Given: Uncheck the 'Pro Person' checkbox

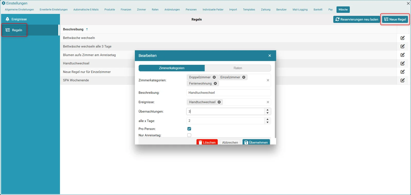Looking at the screenshot, I should point(189,129).
